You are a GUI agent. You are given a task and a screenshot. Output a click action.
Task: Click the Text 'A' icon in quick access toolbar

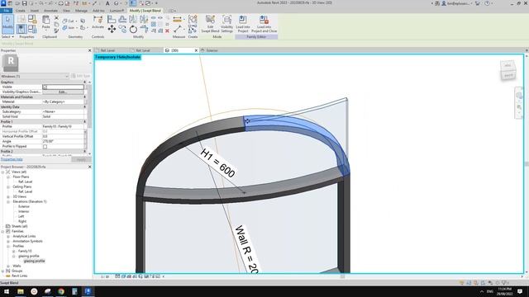pyautogui.click(x=107, y=3)
